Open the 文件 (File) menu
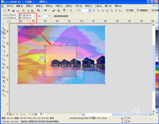The image size is (159, 124). (10, 6)
